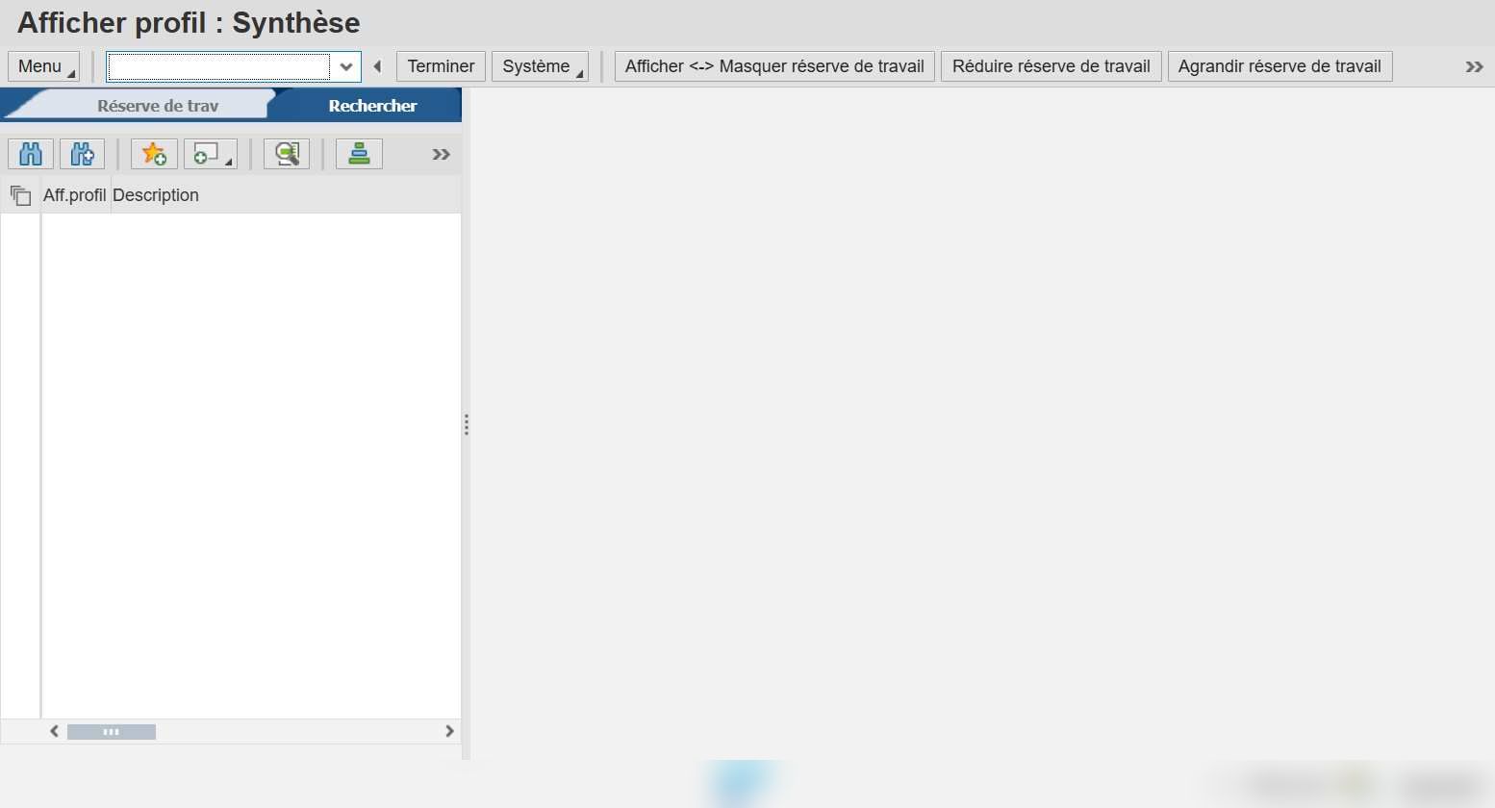Click Réduire réserve de travail button
Image resolution: width=1495 pixels, height=808 pixels.
(x=1052, y=66)
